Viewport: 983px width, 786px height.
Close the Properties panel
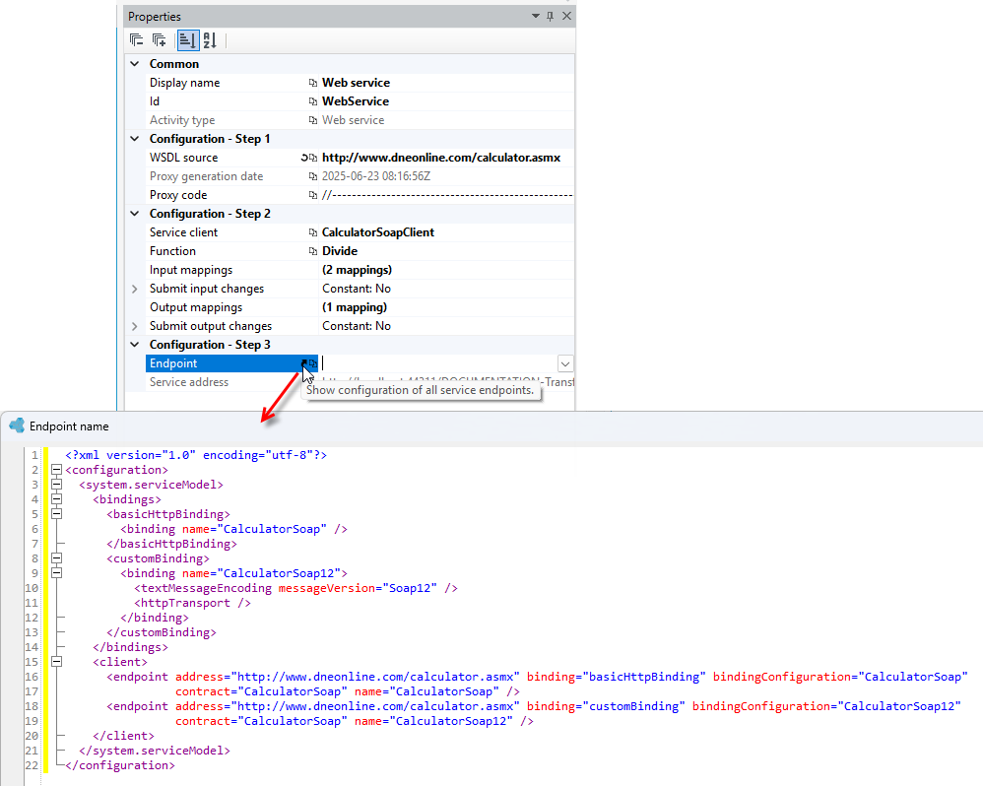pyautogui.click(x=566, y=17)
